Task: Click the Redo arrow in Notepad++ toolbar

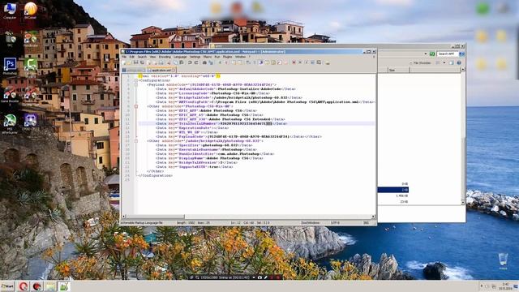Action: (196, 62)
